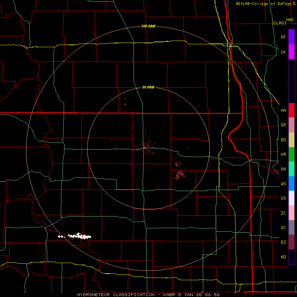This screenshot has height=297, width=297.
Task: Click the DS legend label
Action: point(283,198)
